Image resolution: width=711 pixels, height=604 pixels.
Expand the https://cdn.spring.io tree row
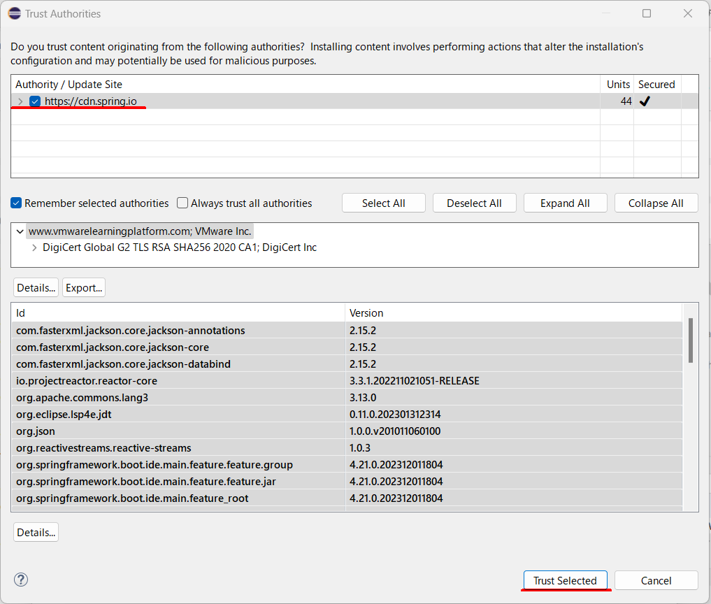(20, 101)
